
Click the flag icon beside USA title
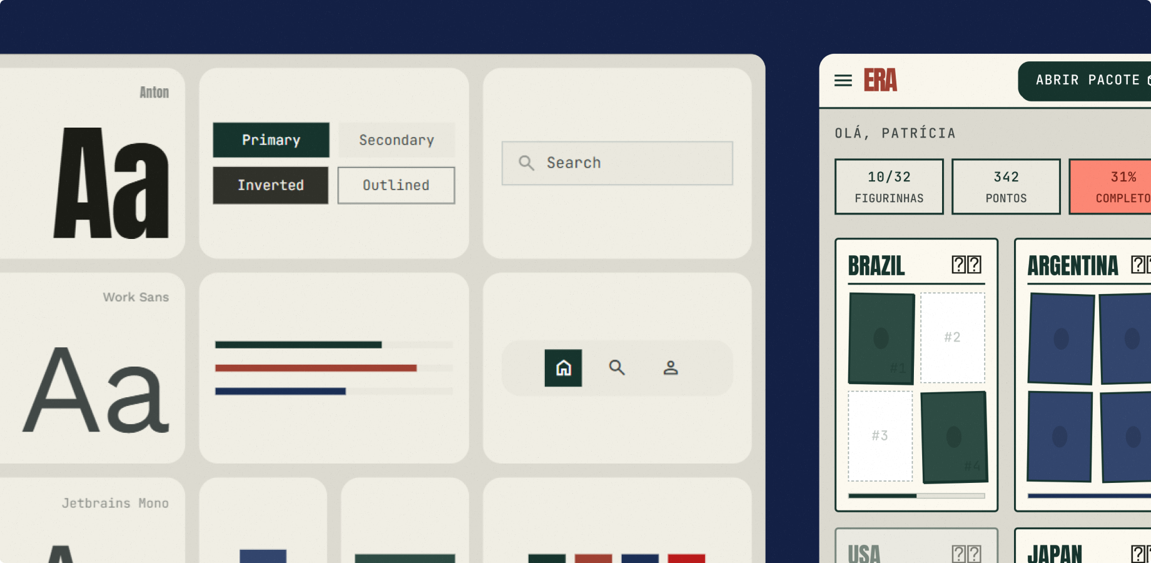[x=966, y=554]
